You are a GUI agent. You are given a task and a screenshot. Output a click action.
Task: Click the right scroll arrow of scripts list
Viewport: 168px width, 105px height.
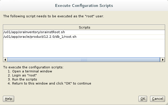(x=163, y=60)
